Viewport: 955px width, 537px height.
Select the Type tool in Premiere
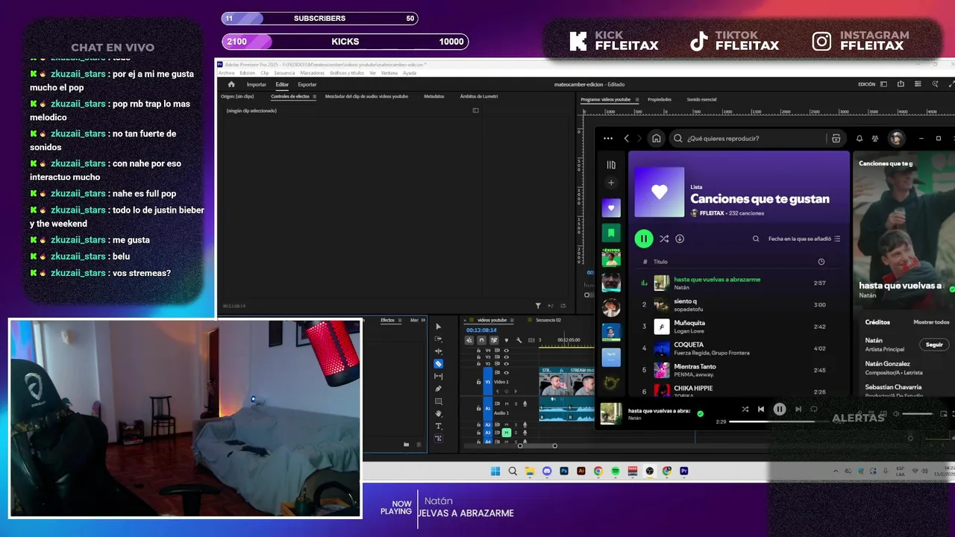coord(439,426)
